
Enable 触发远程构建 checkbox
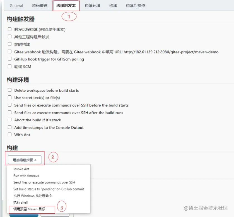click(9, 29)
